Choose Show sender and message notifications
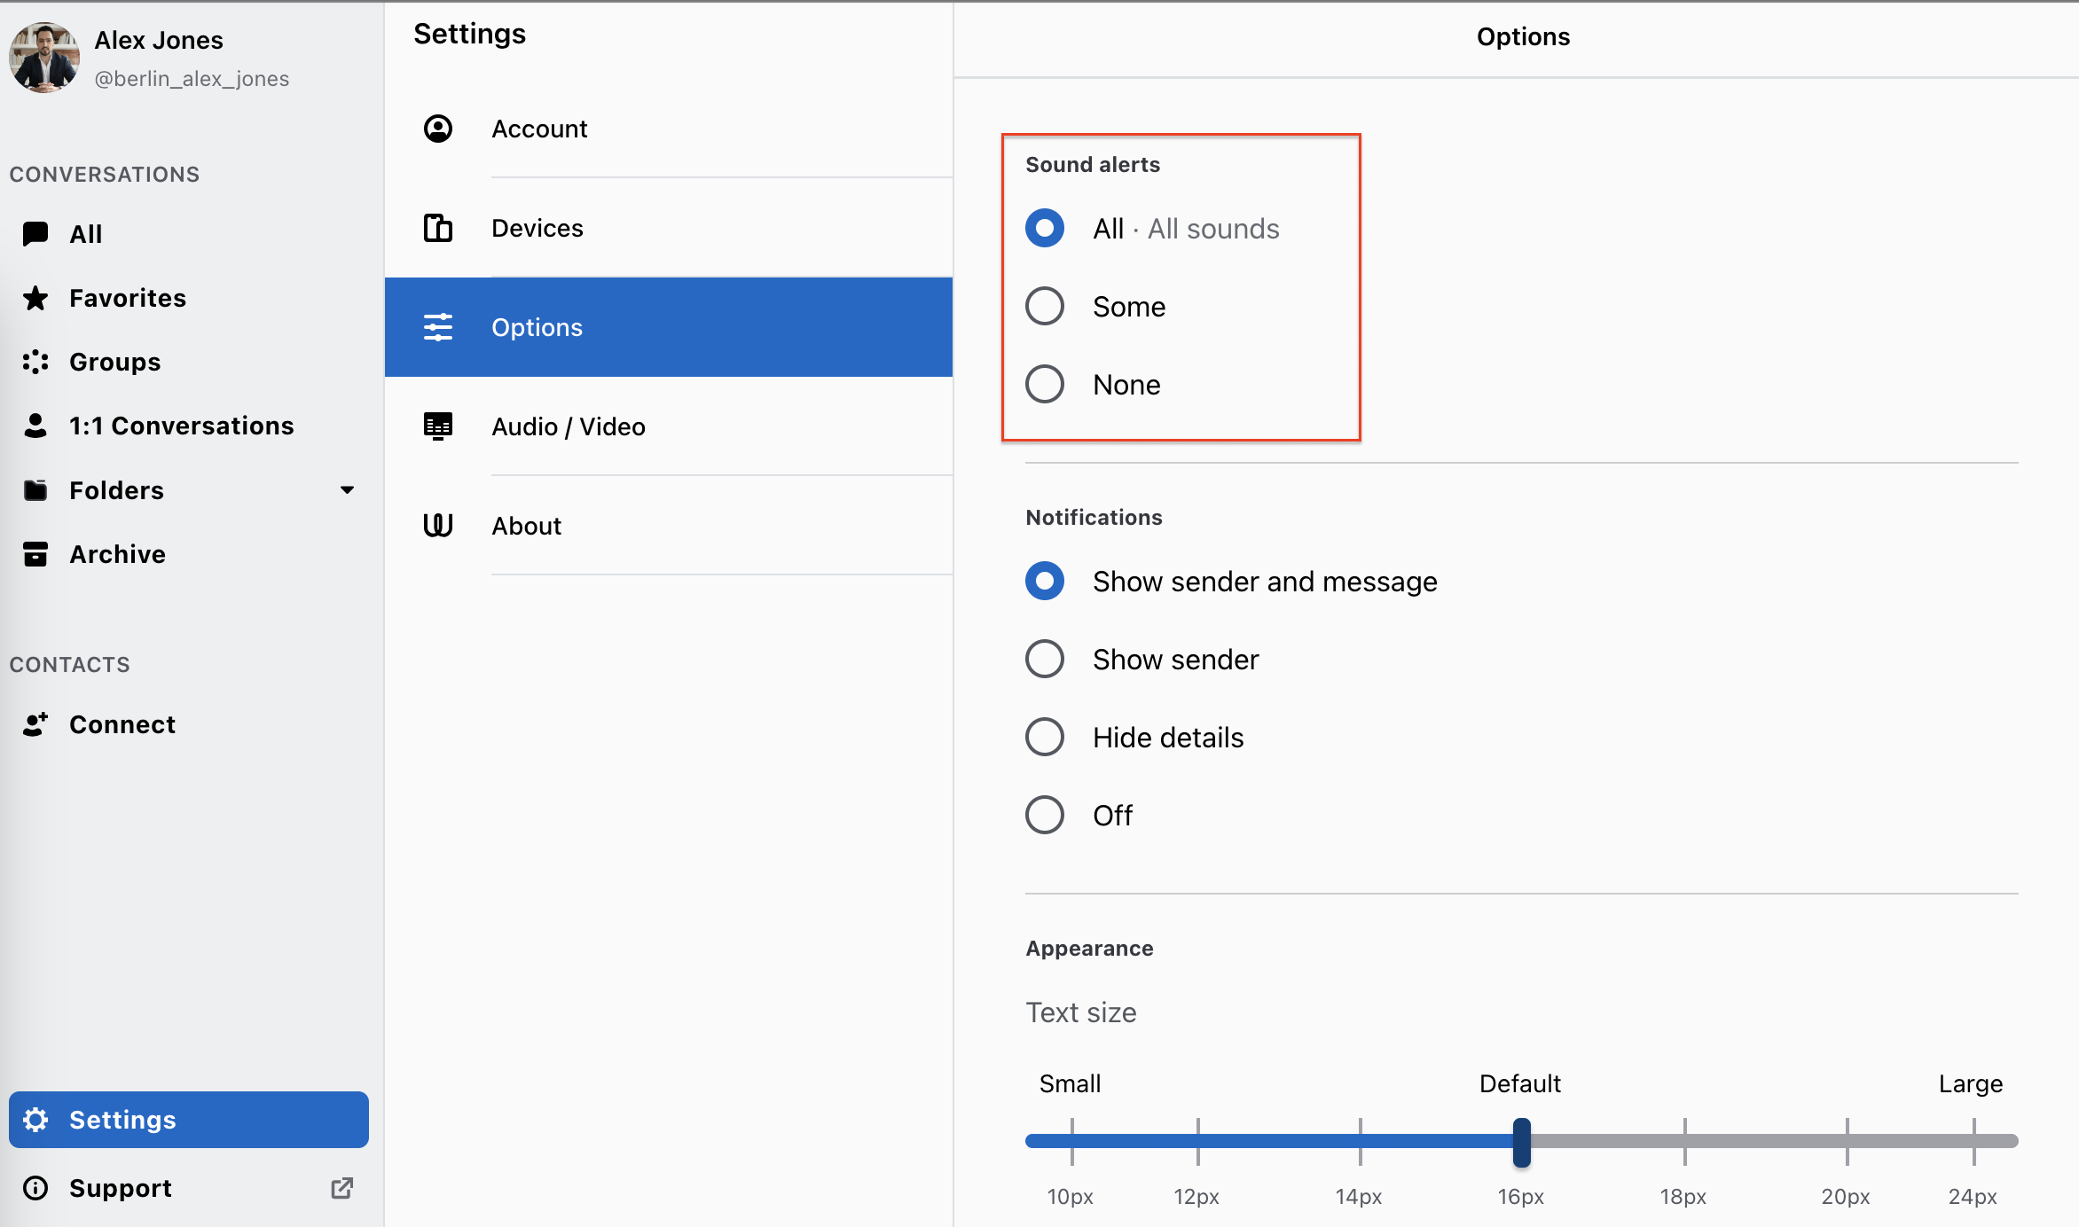The image size is (2079, 1227). (x=1045, y=582)
